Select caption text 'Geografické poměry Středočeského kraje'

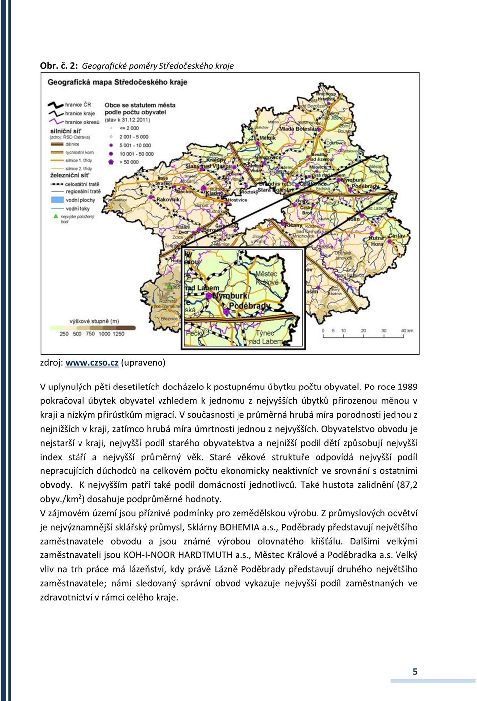click(x=158, y=66)
